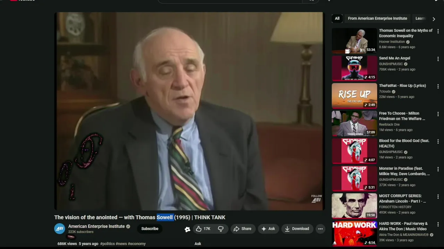Click the FOLLOW AEI watermark in video

click(x=316, y=199)
